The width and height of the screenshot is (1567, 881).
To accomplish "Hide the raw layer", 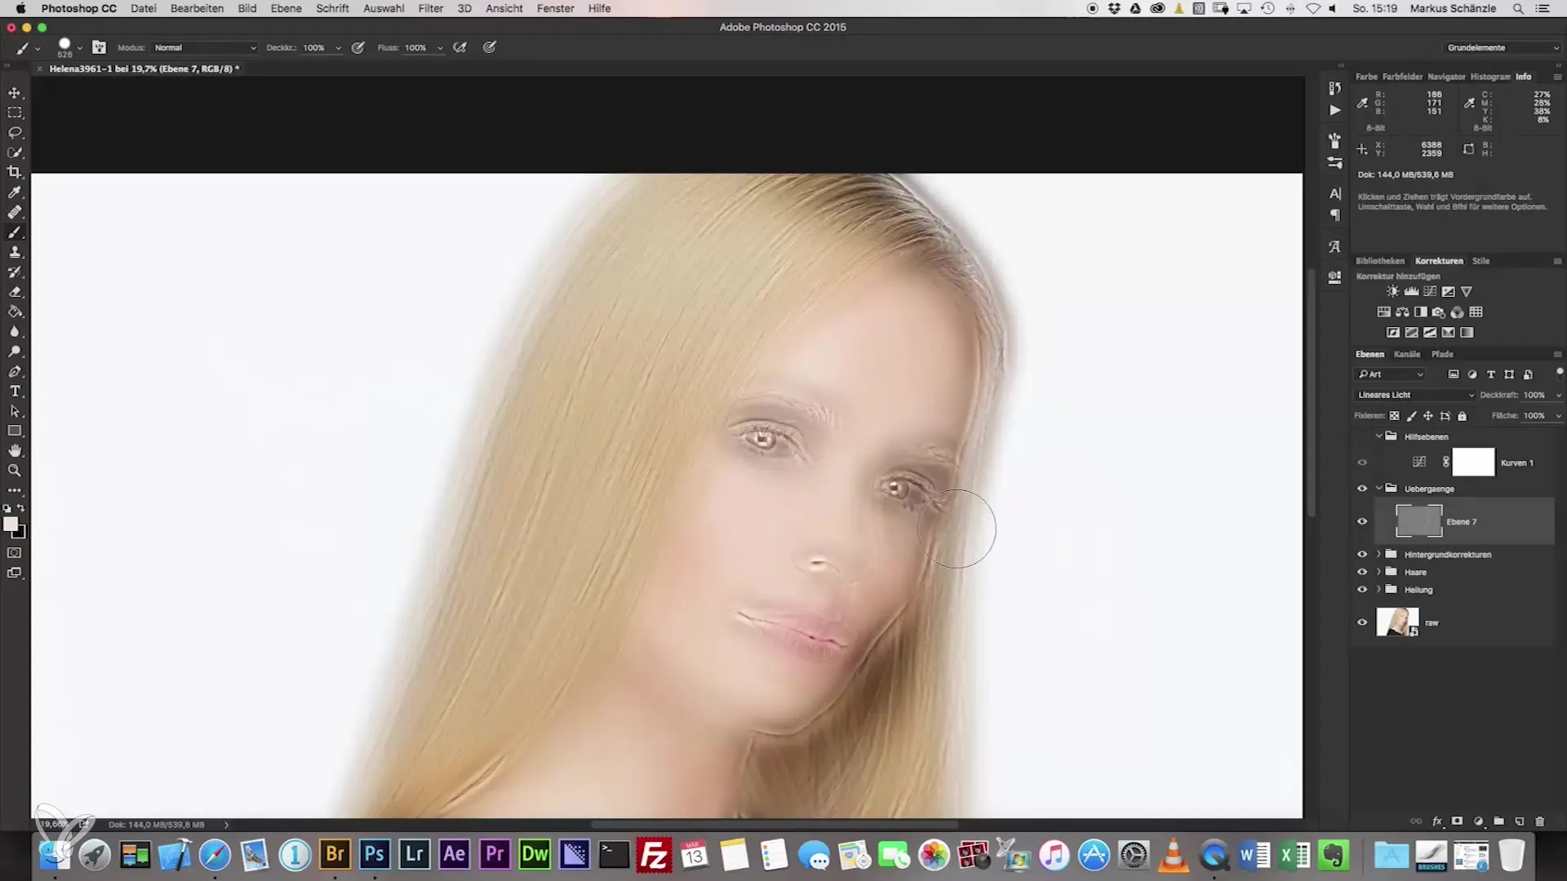I will [x=1362, y=622].
